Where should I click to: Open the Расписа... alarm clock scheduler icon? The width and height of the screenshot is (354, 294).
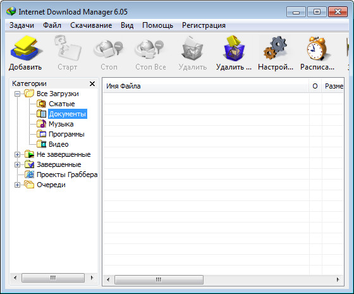click(x=317, y=48)
